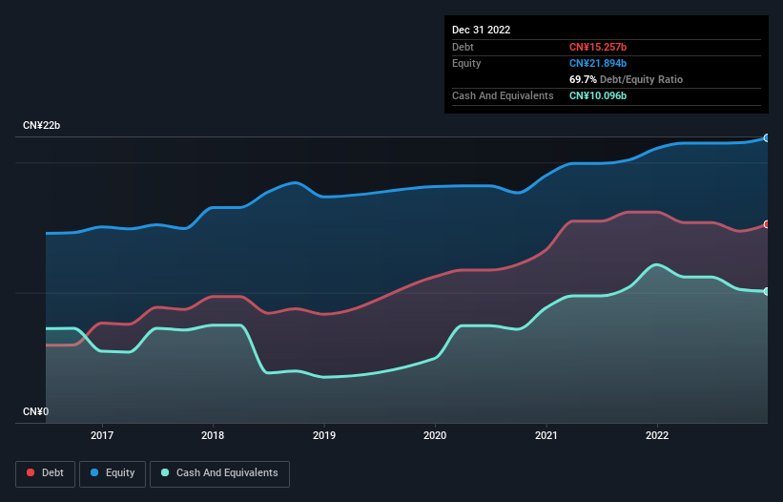Screen dimensions: 783x502
Task: Click the CN¥21.894b equity value
Action: coord(598,63)
